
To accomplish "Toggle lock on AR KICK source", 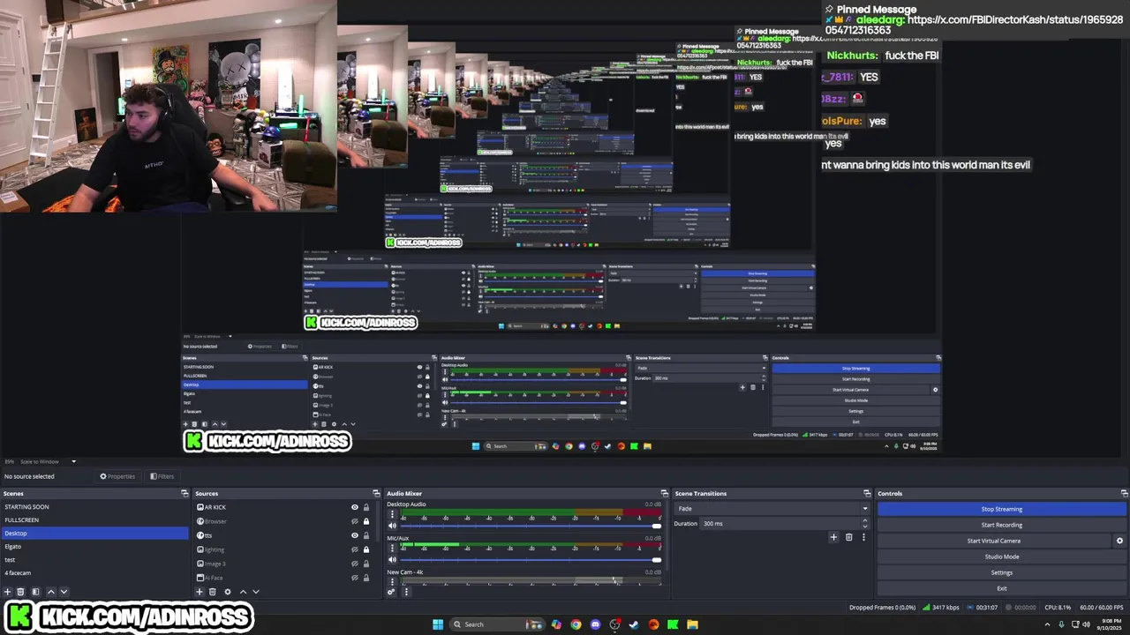I will tap(366, 507).
